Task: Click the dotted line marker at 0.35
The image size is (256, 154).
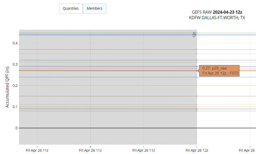Action: point(197,54)
